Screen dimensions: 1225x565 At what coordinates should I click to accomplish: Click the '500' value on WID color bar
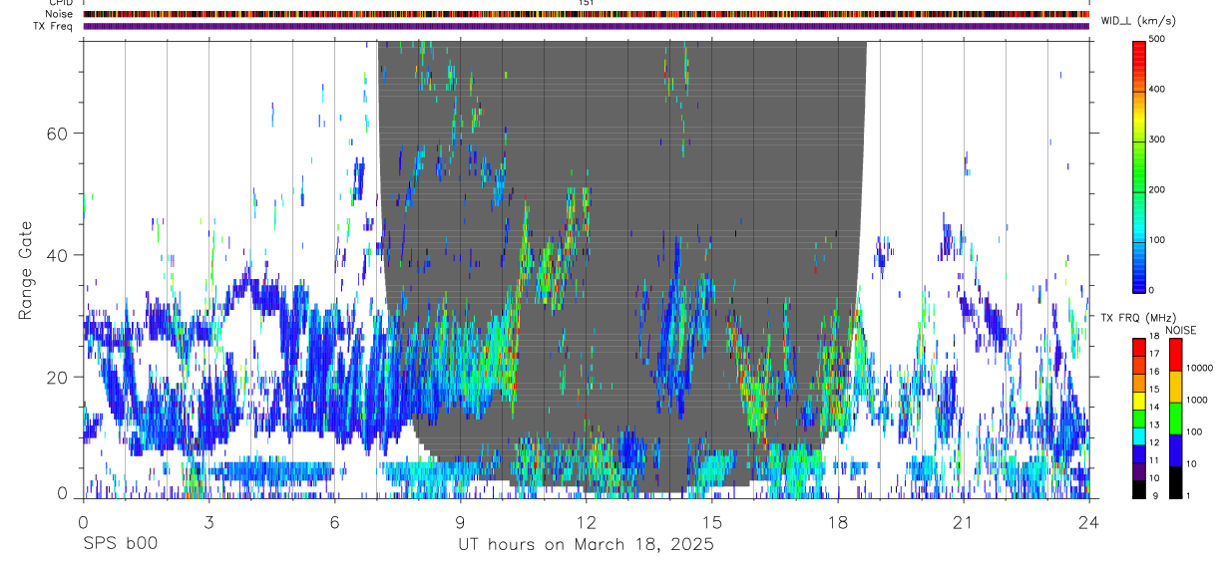click(1157, 39)
